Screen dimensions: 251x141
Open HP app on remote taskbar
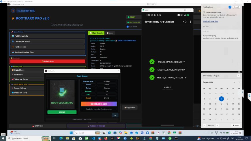142,133
